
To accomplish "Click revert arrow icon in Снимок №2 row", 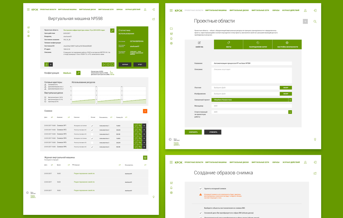I will pyautogui.click(x=140, y=130).
